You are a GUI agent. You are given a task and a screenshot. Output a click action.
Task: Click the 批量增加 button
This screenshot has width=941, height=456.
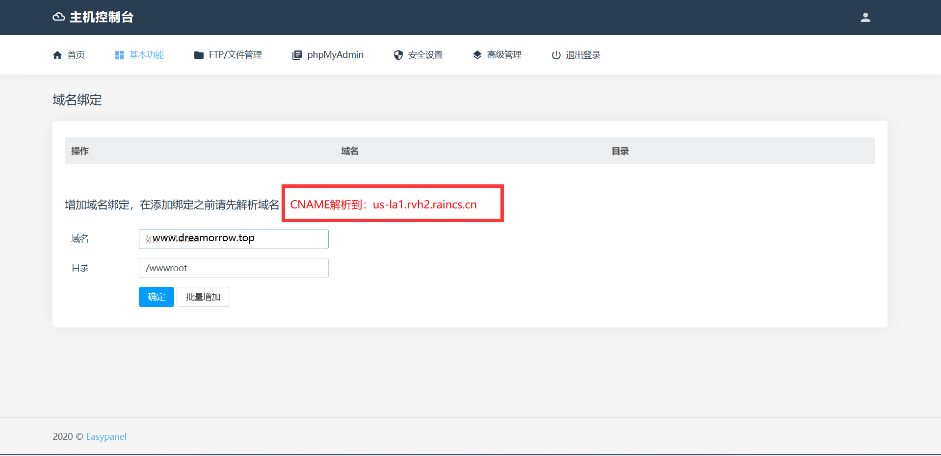203,297
